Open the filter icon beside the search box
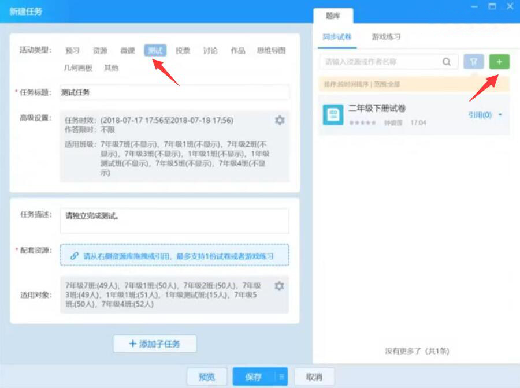The image size is (520, 388). (473, 61)
